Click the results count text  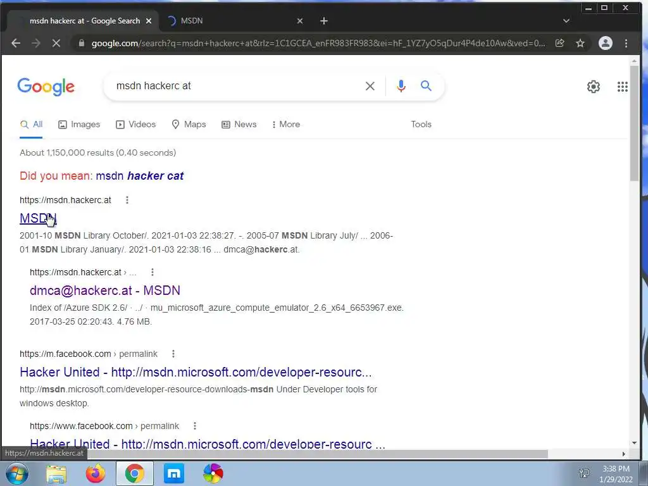click(x=98, y=153)
